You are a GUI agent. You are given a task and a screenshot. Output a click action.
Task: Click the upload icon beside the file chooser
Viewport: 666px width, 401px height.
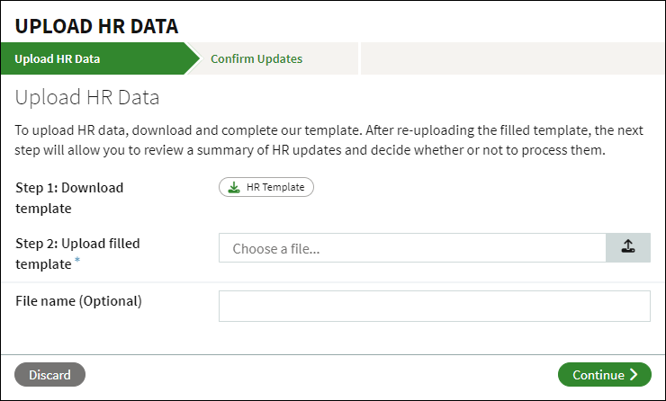click(628, 248)
